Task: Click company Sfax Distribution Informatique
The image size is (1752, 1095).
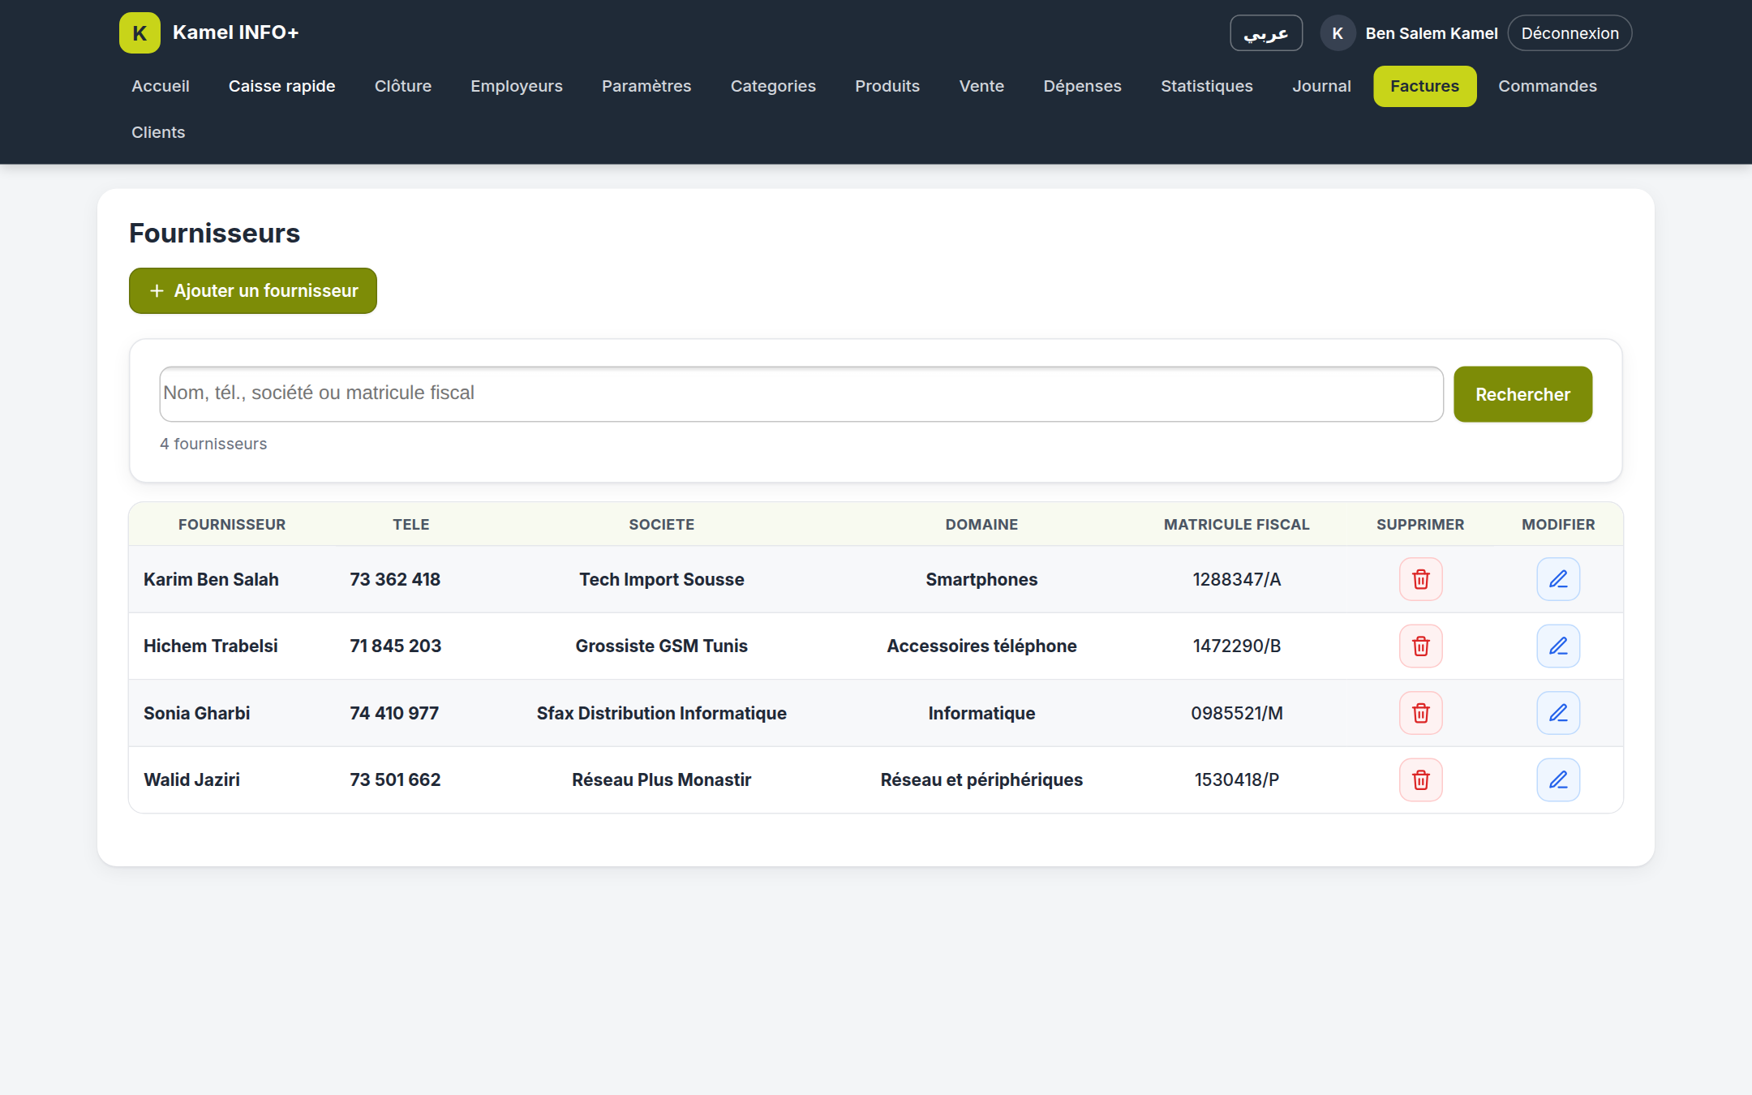Action: point(662,713)
